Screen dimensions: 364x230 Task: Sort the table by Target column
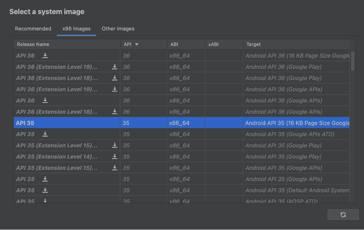254,44
